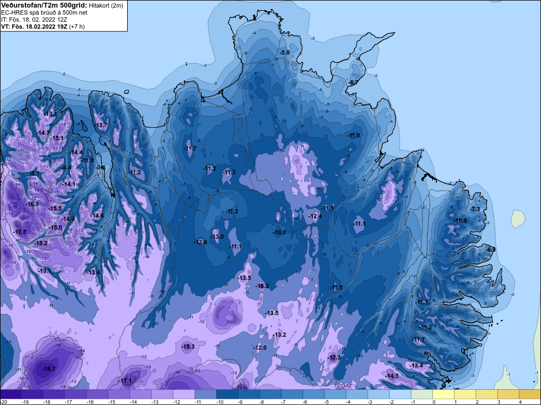The image size is (541, 405).
Task: Click the -13.2 temperature reading
Action: pos(279,335)
